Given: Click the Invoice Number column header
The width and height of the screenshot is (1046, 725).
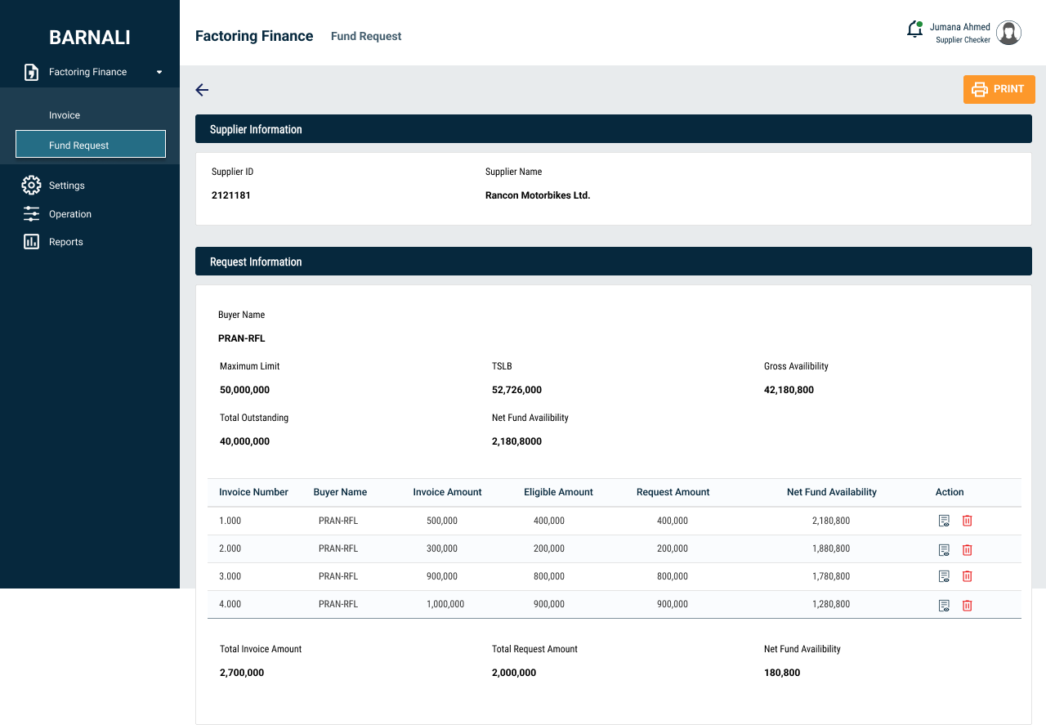Looking at the screenshot, I should click(x=253, y=492).
